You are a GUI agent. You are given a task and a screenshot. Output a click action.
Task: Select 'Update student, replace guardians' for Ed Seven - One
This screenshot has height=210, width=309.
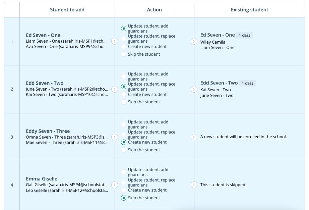[x=124, y=39]
